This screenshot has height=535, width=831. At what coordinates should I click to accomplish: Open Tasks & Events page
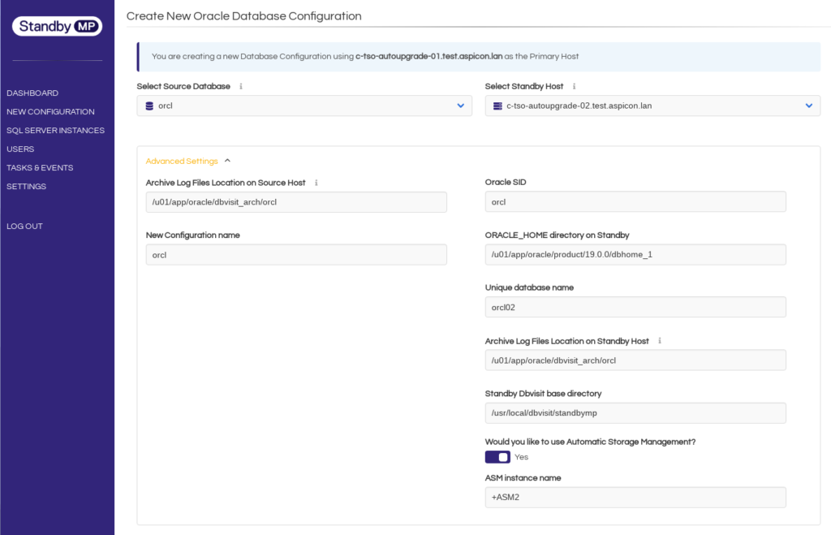click(x=40, y=167)
